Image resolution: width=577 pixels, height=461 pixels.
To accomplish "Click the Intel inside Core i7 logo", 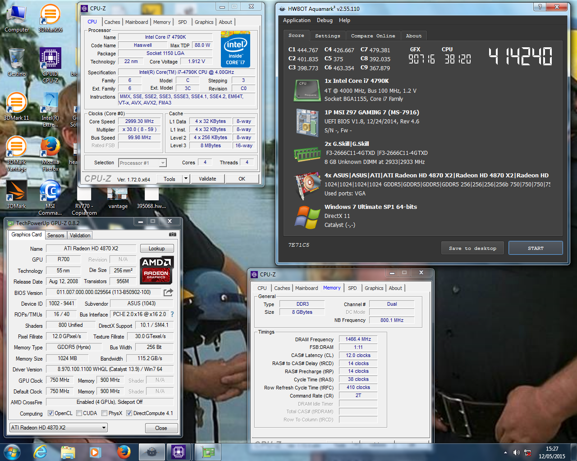I will pyautogui.click(x=235, y=50).
